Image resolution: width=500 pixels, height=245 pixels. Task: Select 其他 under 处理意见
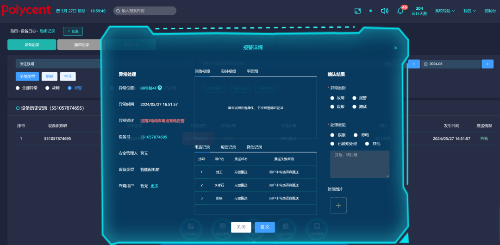pos(367,144)
